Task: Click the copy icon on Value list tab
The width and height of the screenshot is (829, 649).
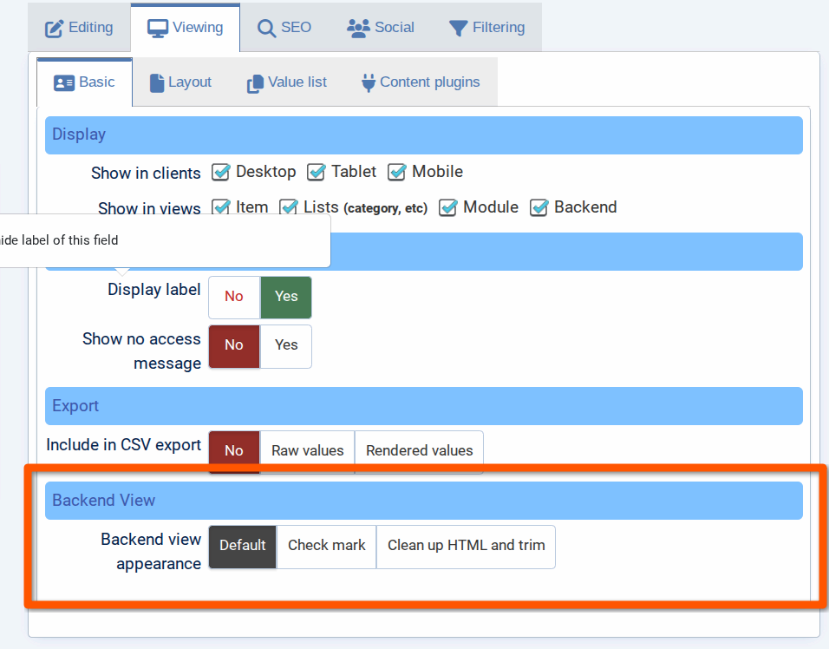Action: tap(255, 82)
